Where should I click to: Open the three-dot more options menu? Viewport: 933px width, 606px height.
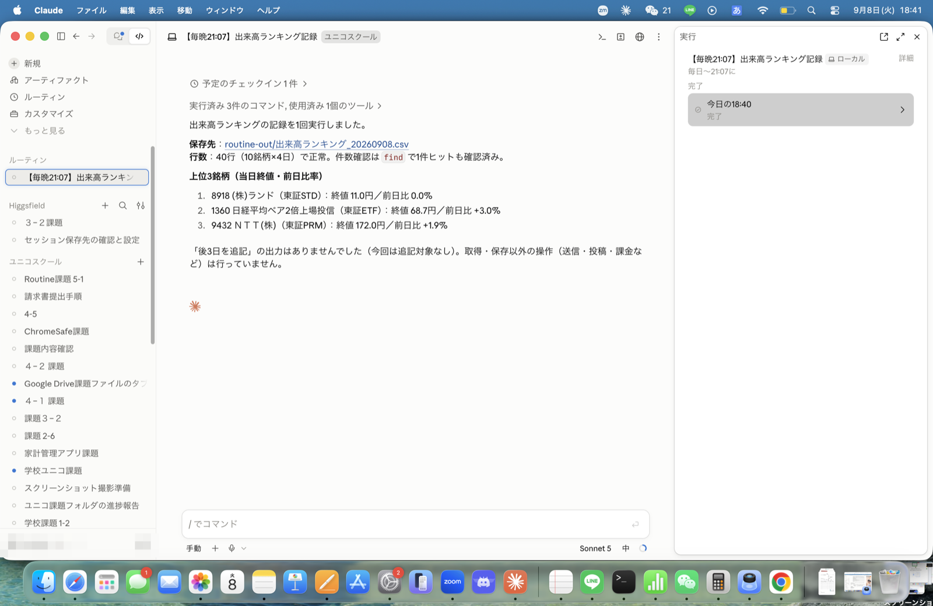tap(659, 37)
